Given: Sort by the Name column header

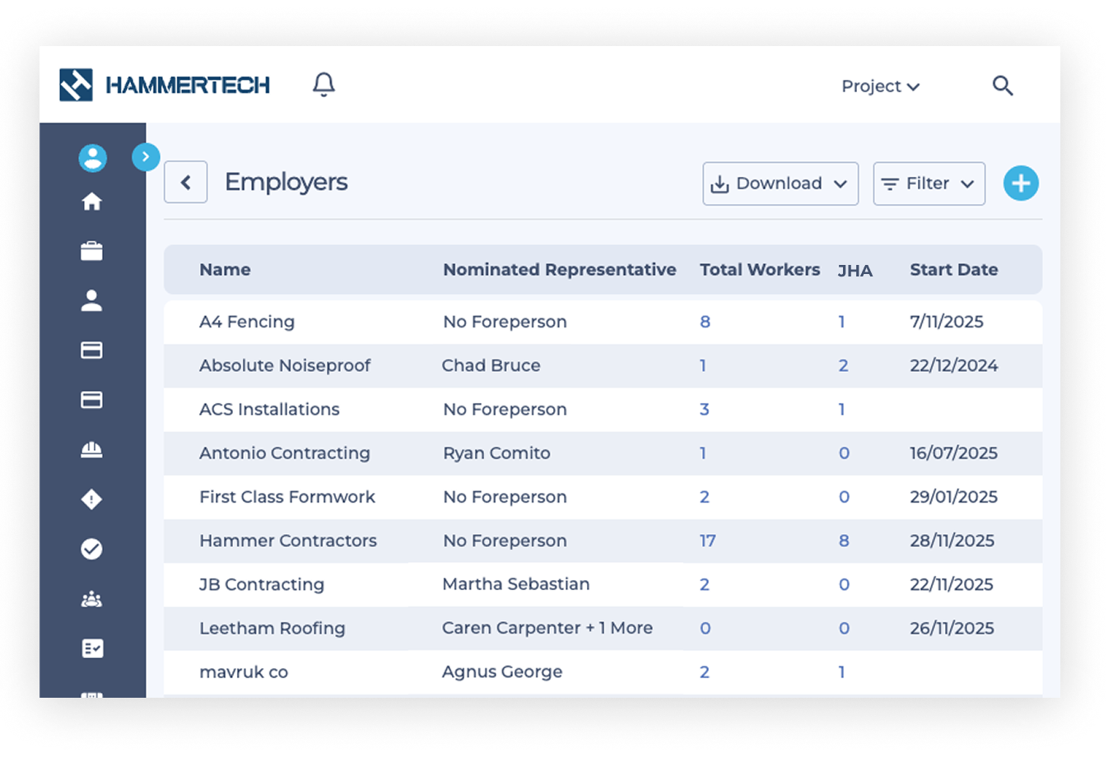Looking at the screenshot, I should click(225, 269).
